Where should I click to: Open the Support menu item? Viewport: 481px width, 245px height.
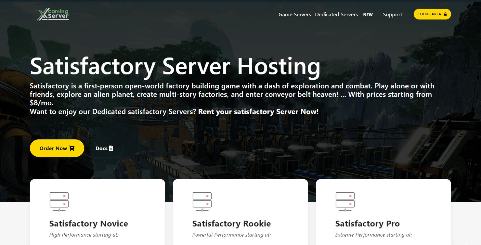tap(392, 15)
